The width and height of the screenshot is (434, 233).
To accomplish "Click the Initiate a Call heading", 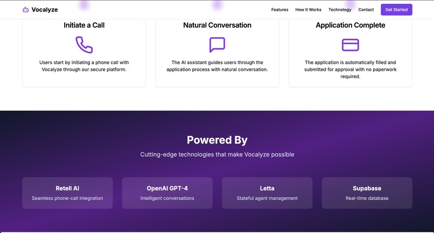I will pyautogui.click(x=84, y=25).
